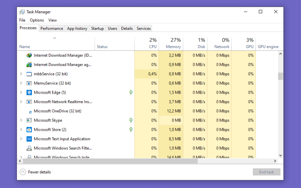The height and width of the screenshot is (188, 301).
Task: Click the 0 MB memory value for Skype
Action: point(176,120)
